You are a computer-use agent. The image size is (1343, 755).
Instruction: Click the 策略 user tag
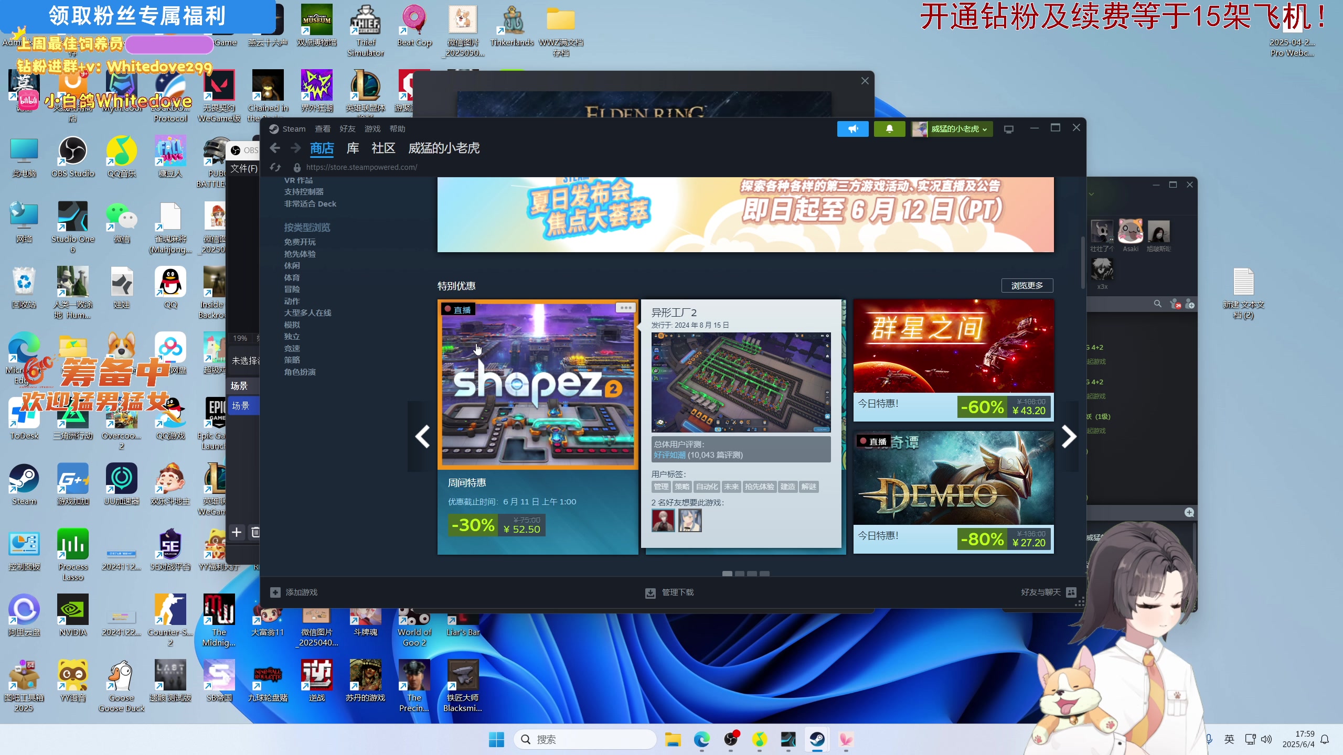pos(682,487)
